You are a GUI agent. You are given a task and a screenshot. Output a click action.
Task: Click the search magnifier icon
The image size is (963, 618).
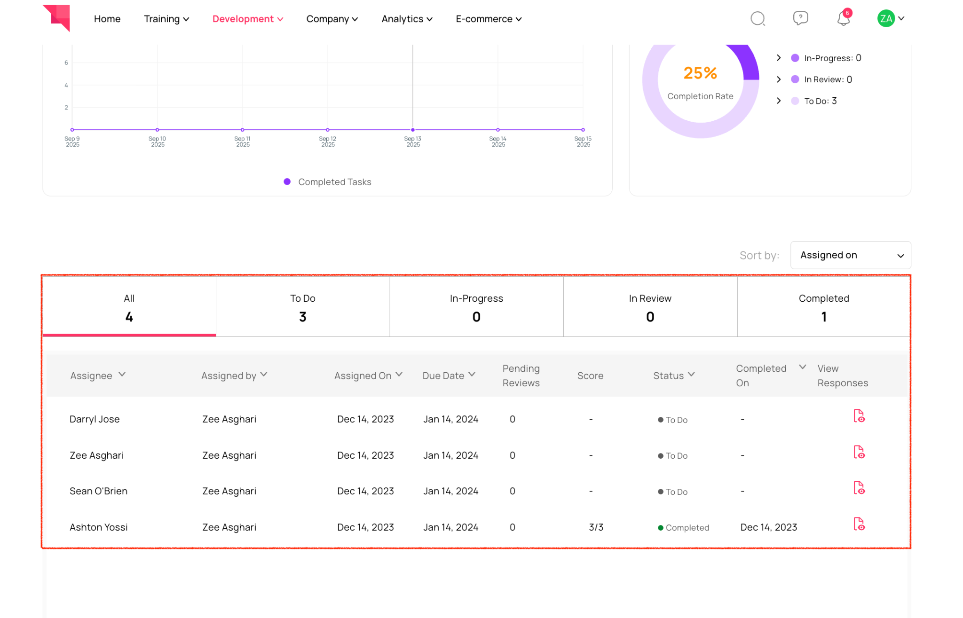click(757, 19)
